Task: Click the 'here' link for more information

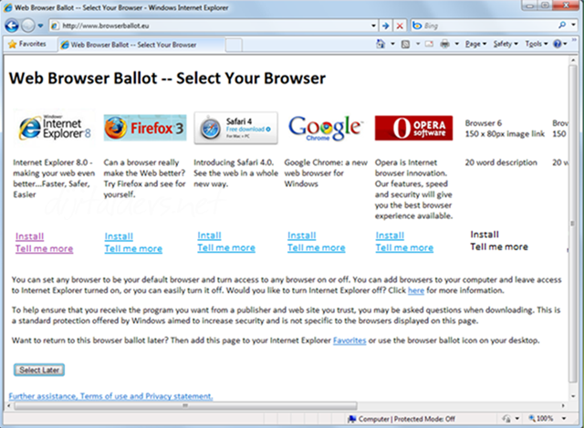Action: tap(416, 290)
